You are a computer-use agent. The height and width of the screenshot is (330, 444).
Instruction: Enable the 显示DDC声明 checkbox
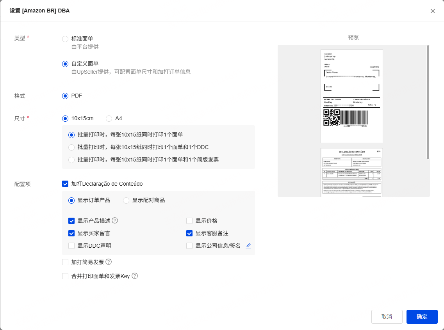(71, 246)
